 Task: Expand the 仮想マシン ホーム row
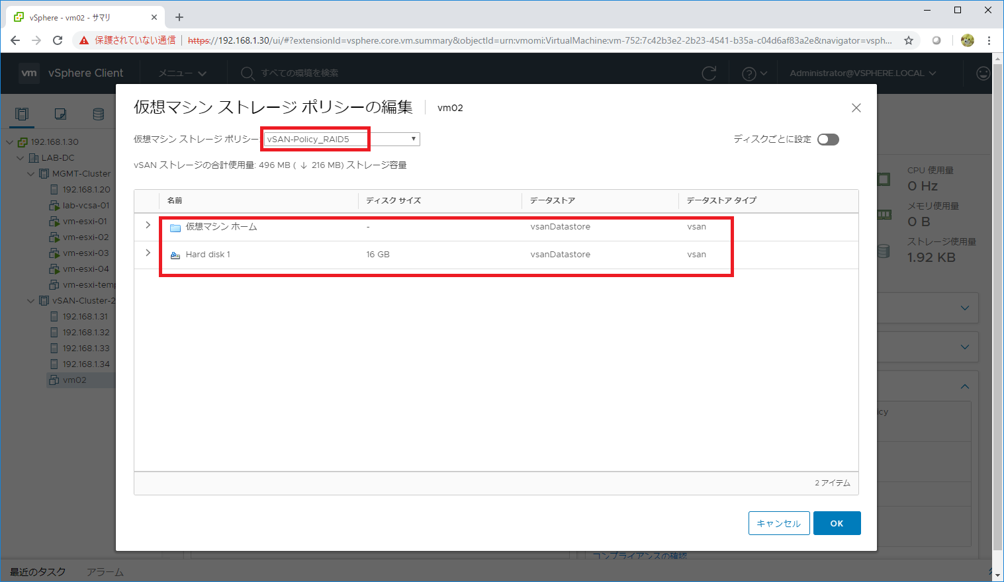pyautogui.click(x=148, y=226)
